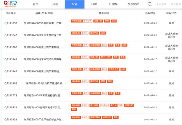Screen dimensions: 182x125
Task: Click complaint number QT312424
Action: (x=11, y=120)
